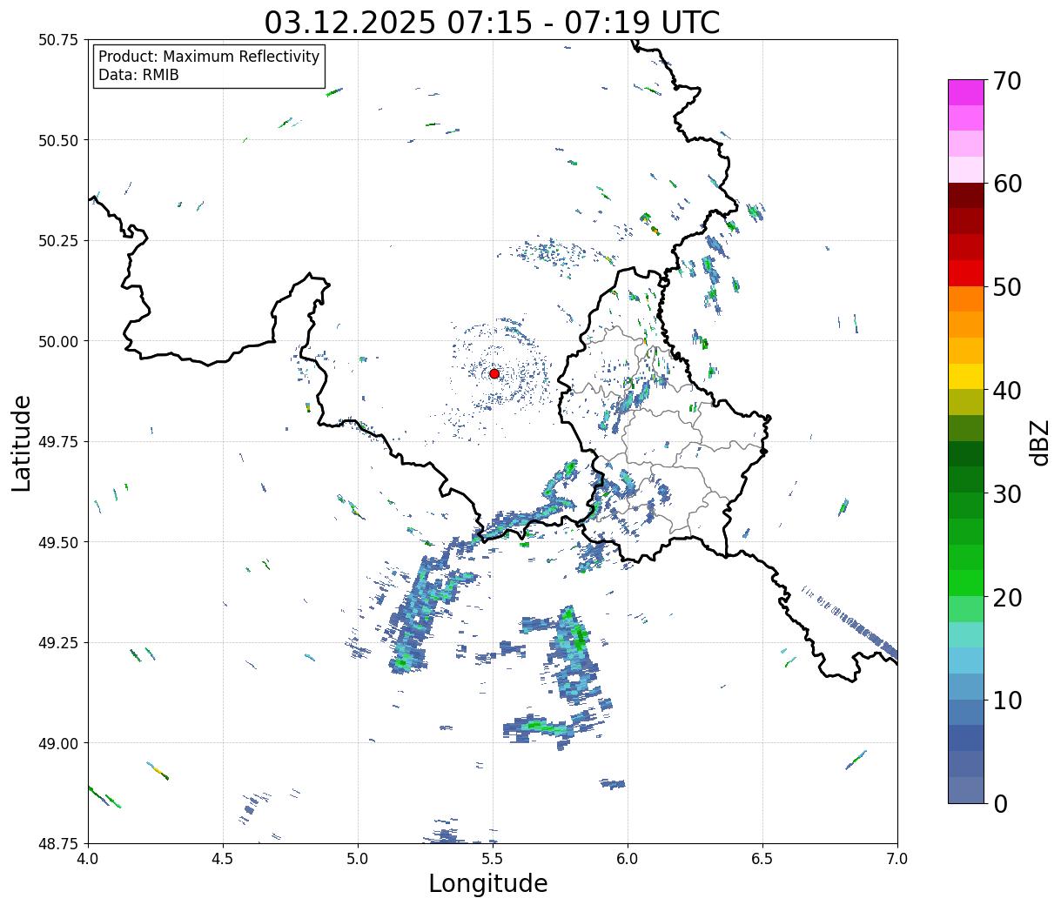Image resolution: width=1061 pixels, height=905 pixels.
Task: Click the longitude tick label 4.5
Action: tap(223, 859)
